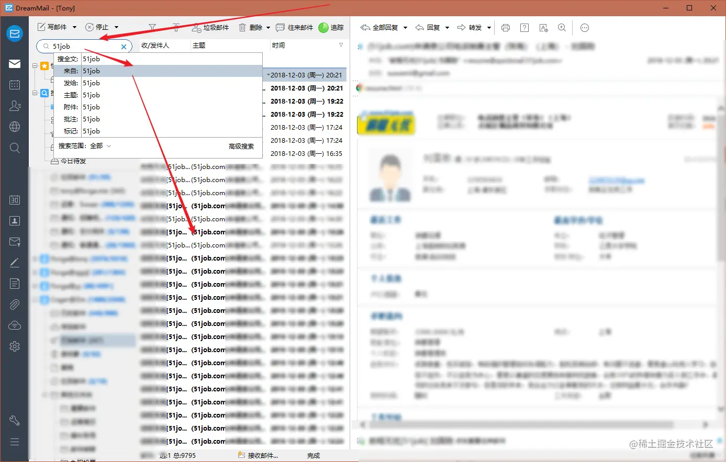The width and height of the screenshot is (726, 462).
Task: Open the 停止 dropdown arrow
Action: pyautogui.click(x=116, y=27)
